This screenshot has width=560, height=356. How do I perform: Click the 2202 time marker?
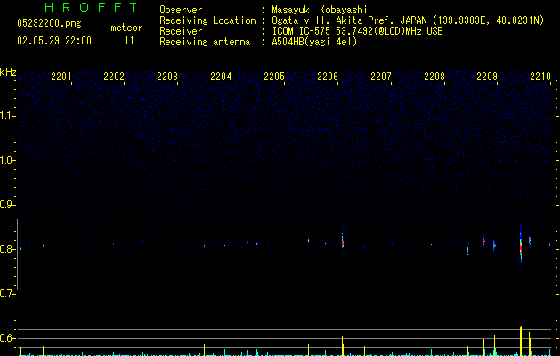(114, 77)
